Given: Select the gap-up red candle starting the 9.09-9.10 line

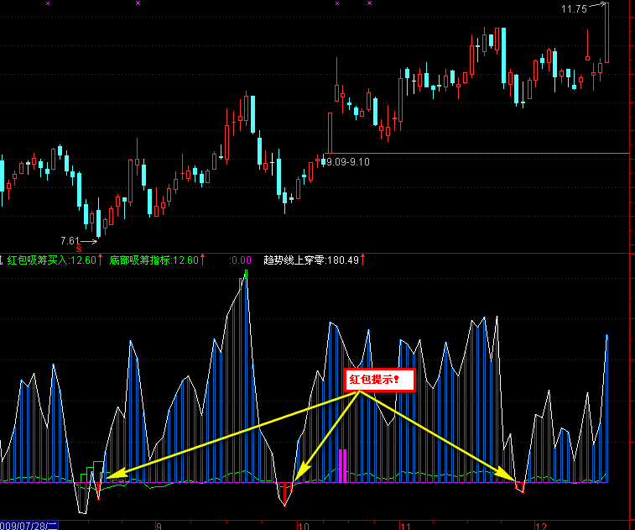Looking at the screenshot, I should 330,133.
